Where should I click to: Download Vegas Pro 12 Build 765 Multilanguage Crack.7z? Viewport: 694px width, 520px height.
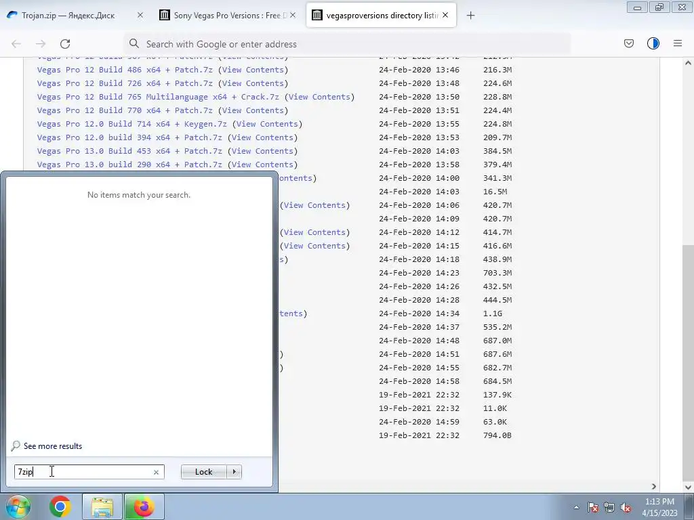click(x=158, y=97)
